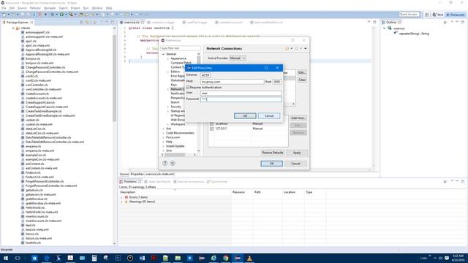The width and height of the screenshot is (468, 263).
Task: Switch to the Force.com perspective
Action: coord(455,15)
